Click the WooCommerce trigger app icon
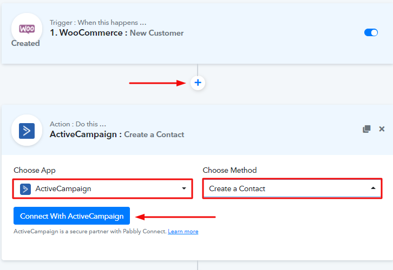This screenshot has height=270, width=393. pyautogui.click(x=27, y=29)
